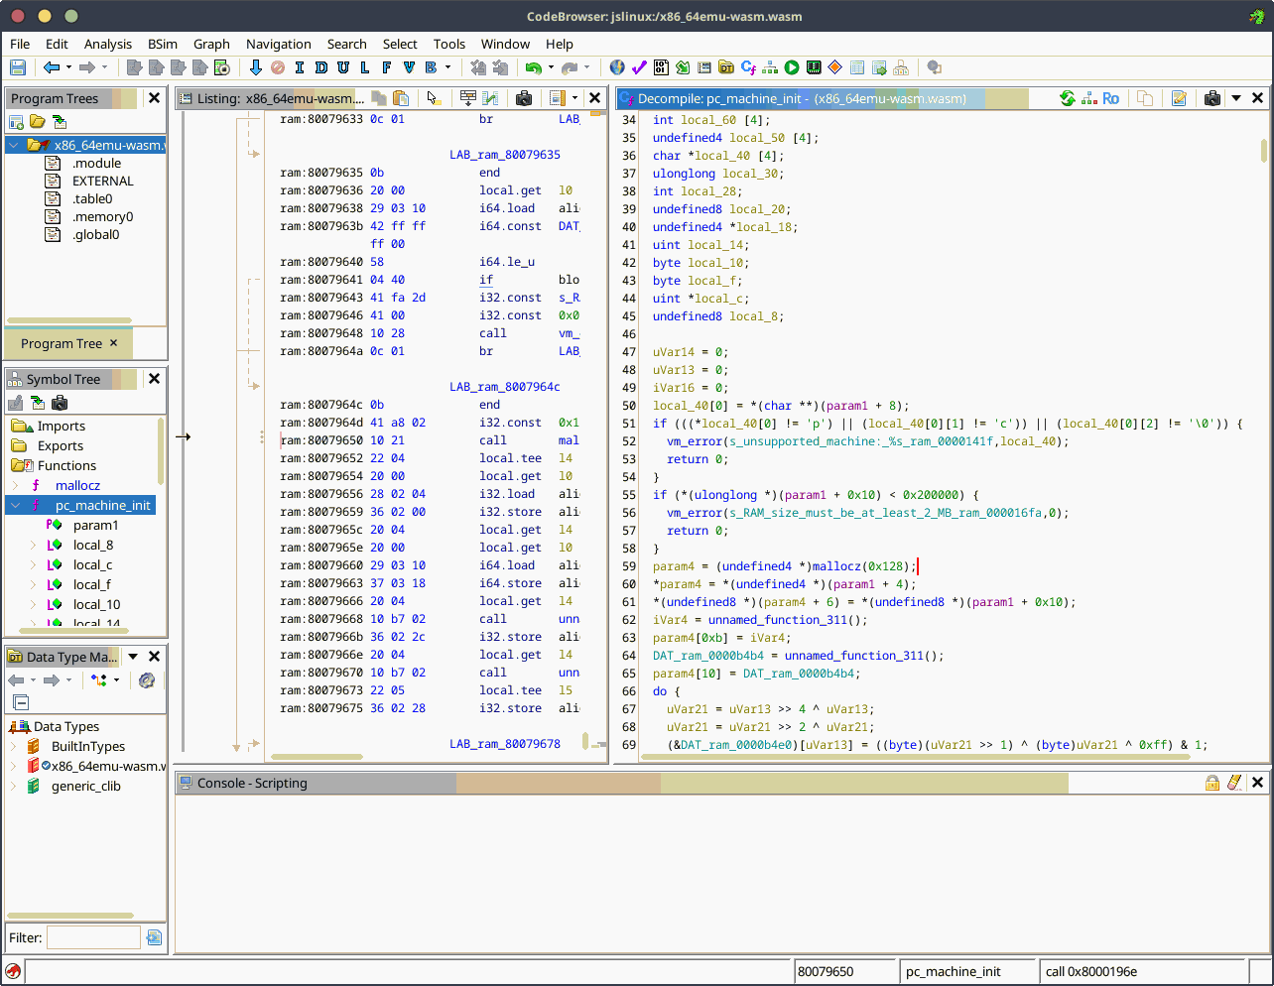Toggle the console scroll lock icon
The width and height of the screenshot is (1274, 986).
pyautogui.click(x=1212, y=783)
